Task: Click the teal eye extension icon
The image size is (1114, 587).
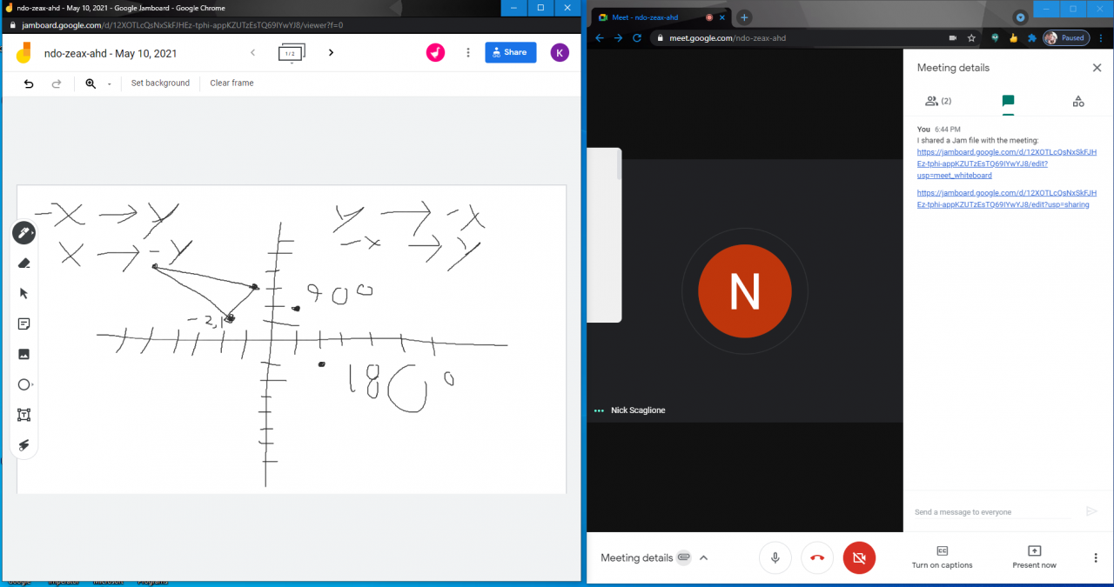Action: click(996, 38)
